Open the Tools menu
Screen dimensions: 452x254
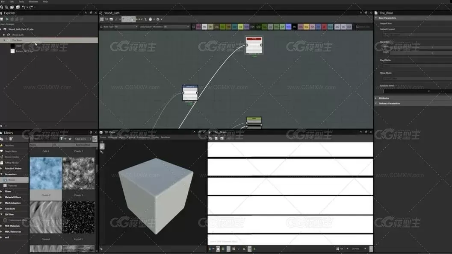click(21, 1)
